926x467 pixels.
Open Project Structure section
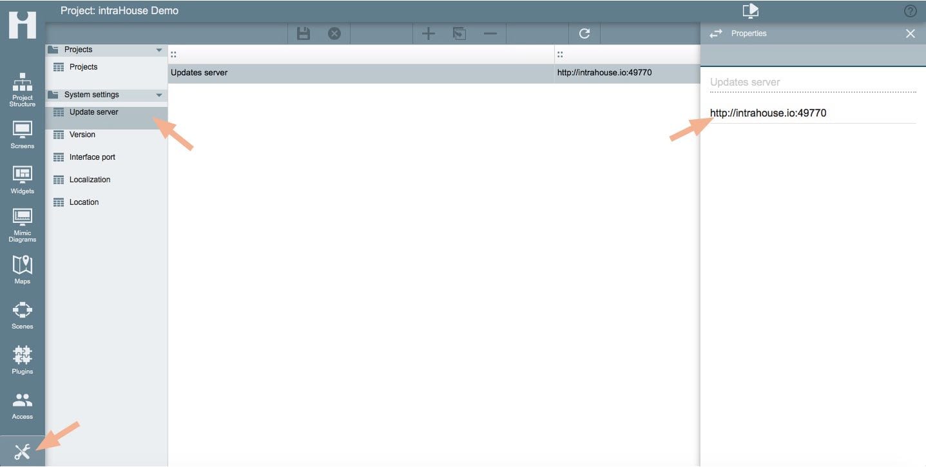pyautogui.click(x=23, y=90)
